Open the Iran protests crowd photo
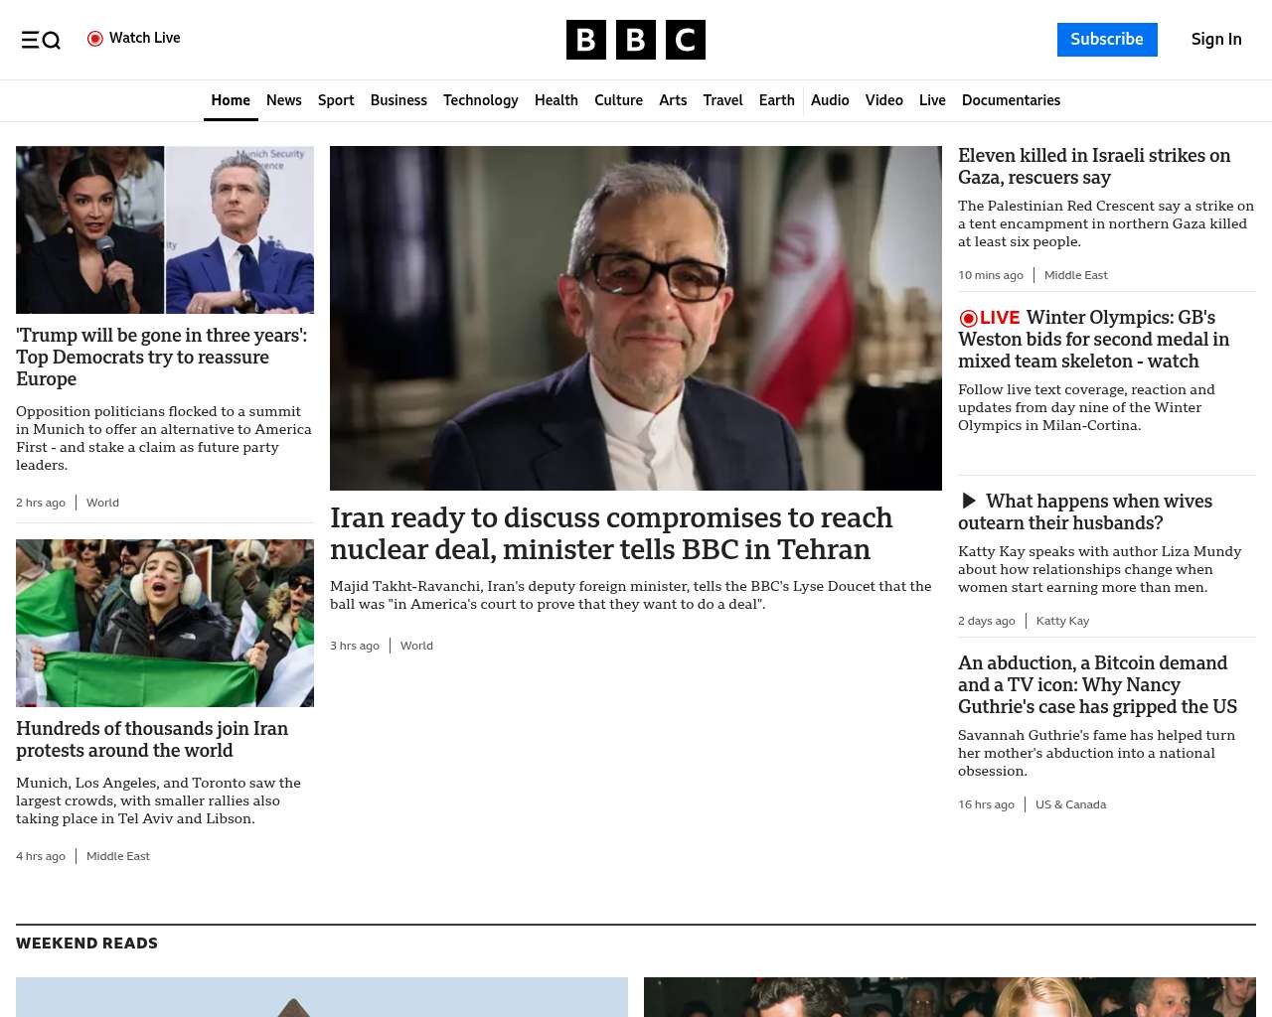The width and height of the screenshot is (1272, 1017). tap(165, 623)
